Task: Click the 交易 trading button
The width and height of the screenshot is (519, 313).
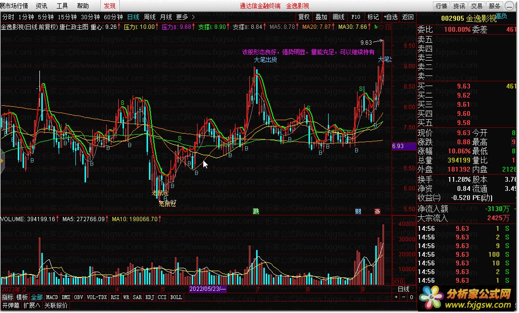Action: 477,6
